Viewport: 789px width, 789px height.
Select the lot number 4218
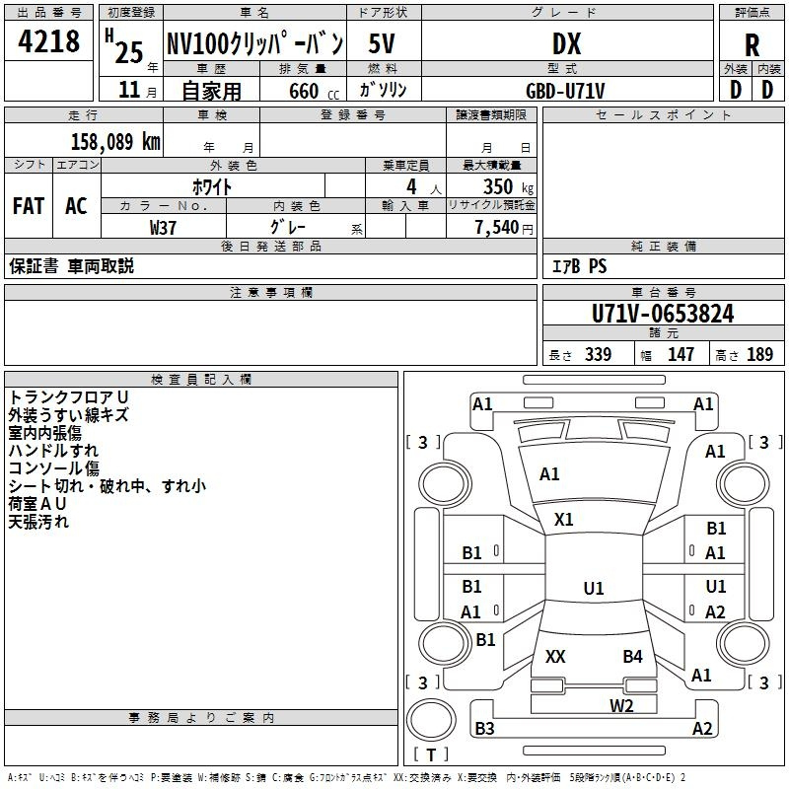coord(49,42)
